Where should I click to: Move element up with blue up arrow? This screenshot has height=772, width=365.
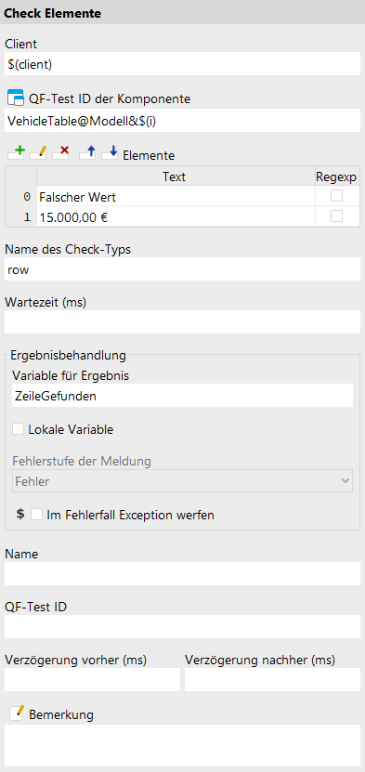(87, 153)
